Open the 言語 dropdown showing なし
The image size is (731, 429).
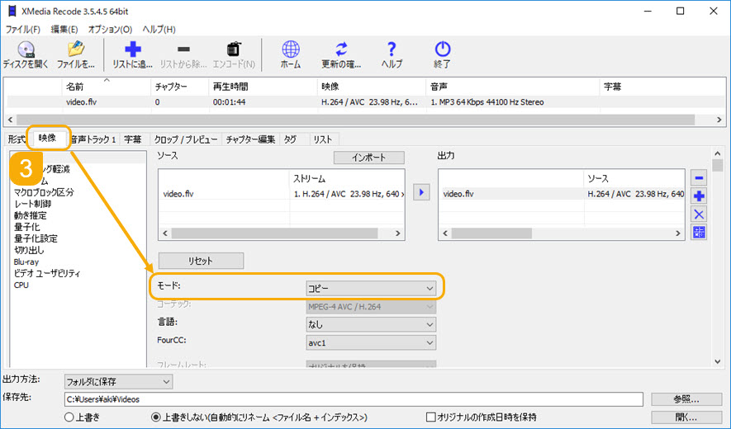[x=371, y=324]
